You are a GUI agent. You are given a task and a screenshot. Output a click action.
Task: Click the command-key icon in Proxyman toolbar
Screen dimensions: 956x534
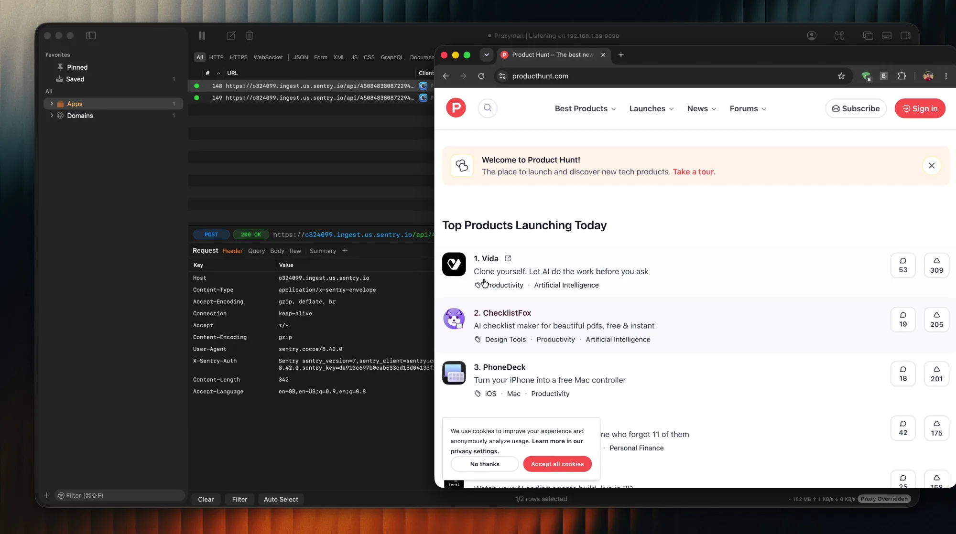(839, 36)
